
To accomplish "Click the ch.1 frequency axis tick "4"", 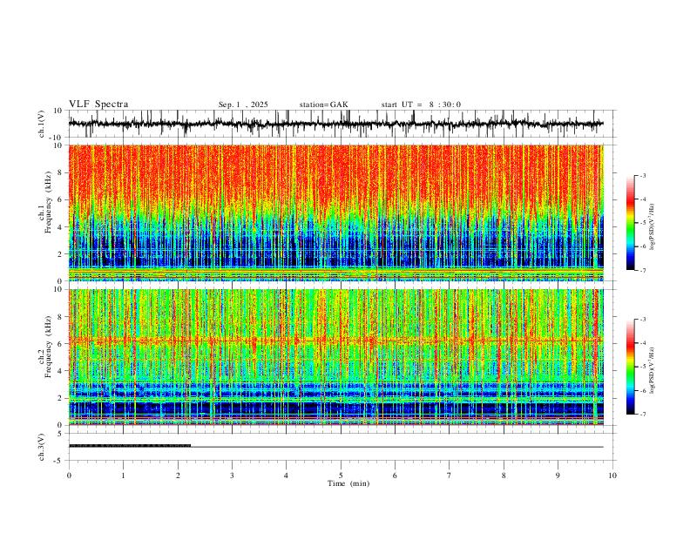I will [x=61, y=227].
